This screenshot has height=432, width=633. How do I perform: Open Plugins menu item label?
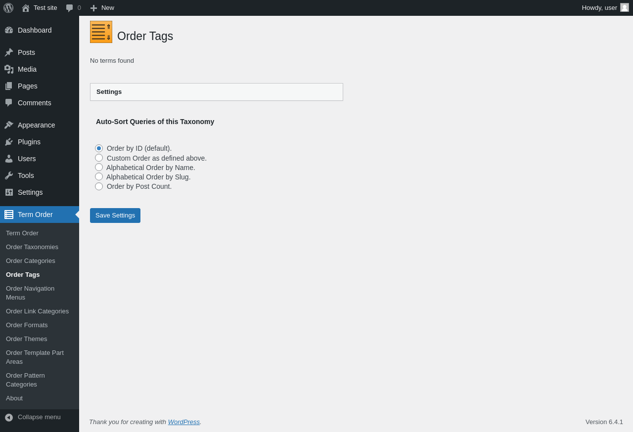click(29, 142)
